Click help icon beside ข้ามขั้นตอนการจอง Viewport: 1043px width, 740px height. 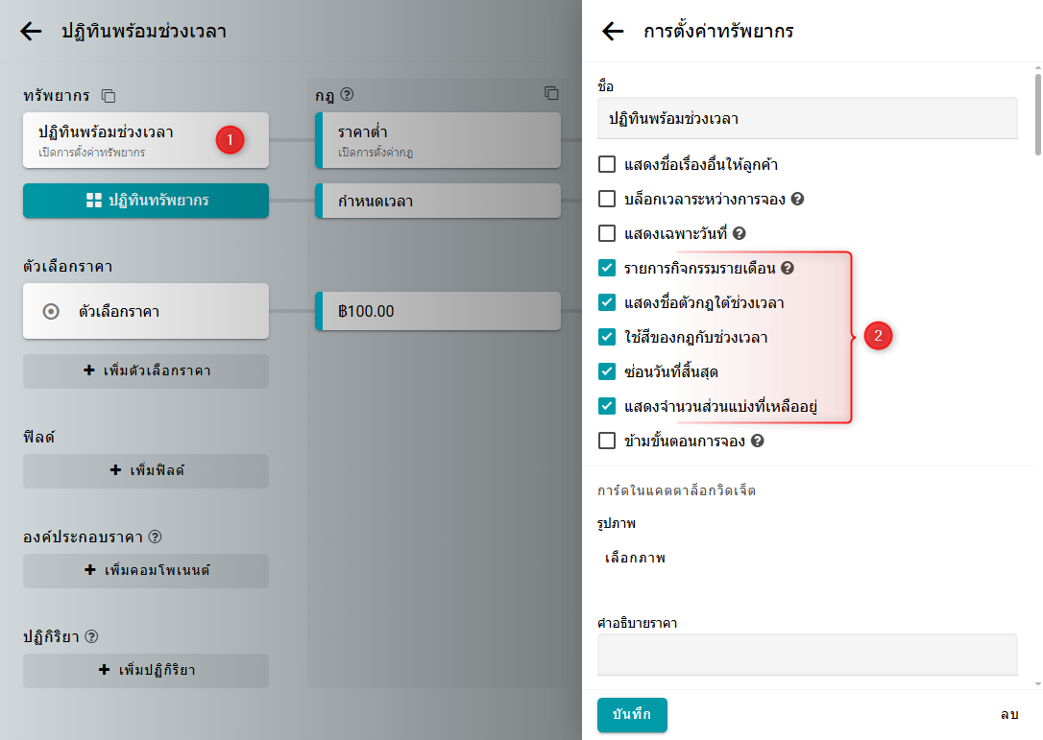[x=758, y=442]
